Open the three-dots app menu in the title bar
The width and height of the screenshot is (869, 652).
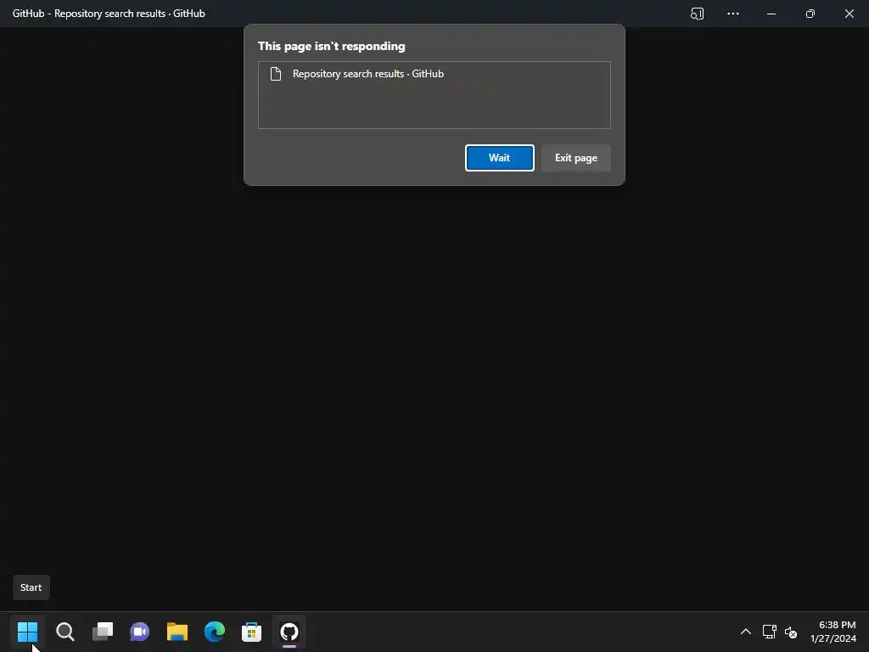pyautogui.click(x=732, y=14)
